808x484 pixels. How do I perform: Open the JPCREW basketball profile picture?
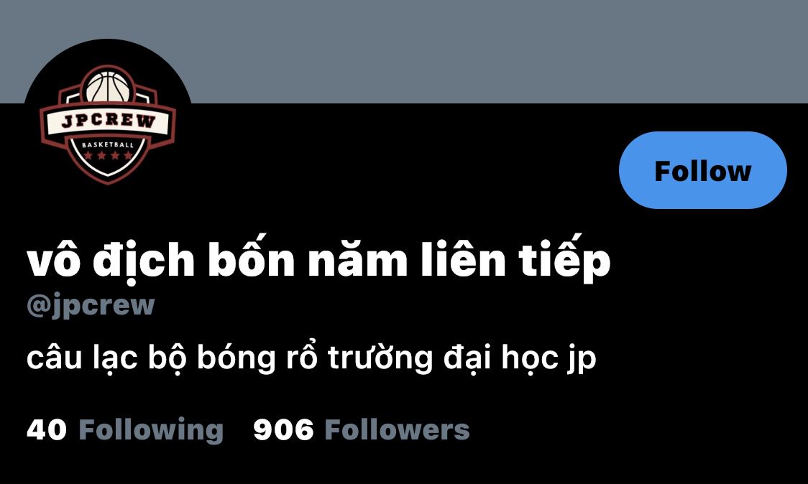[108, 124]
